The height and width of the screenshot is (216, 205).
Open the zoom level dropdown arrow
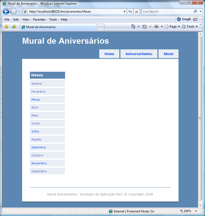196,211
